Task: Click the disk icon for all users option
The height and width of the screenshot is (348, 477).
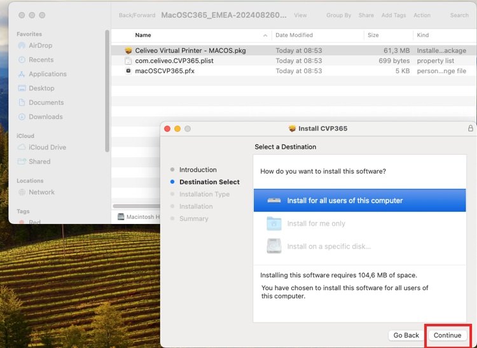Action: [x=273, y=200]
